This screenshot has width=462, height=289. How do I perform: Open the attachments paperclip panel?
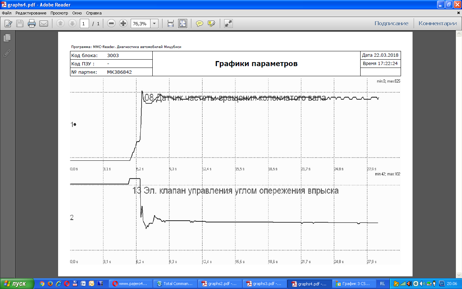click(7, 53)
